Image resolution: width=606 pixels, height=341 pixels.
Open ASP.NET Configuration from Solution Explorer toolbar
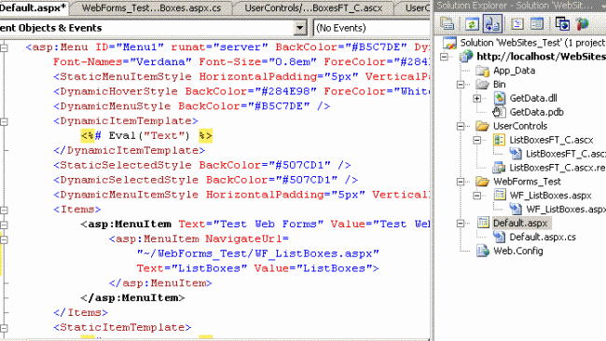pos(582,24)
